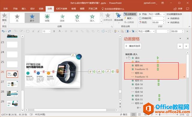Screen dimensions: 192x117
Task: Select slide 27 thumbnail
Action: (12, 84)
